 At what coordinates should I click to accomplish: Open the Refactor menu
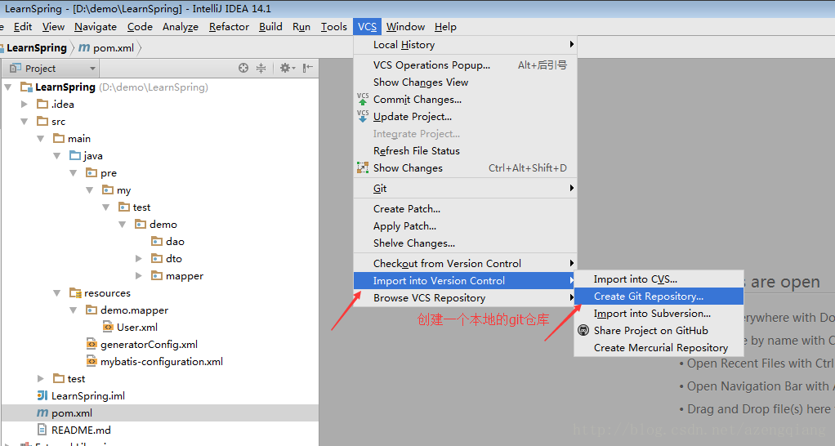(229, 27)
